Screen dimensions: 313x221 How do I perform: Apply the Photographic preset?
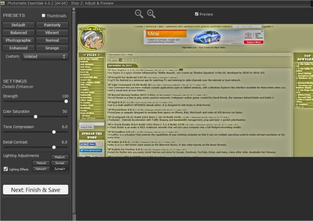click(19, 40)
